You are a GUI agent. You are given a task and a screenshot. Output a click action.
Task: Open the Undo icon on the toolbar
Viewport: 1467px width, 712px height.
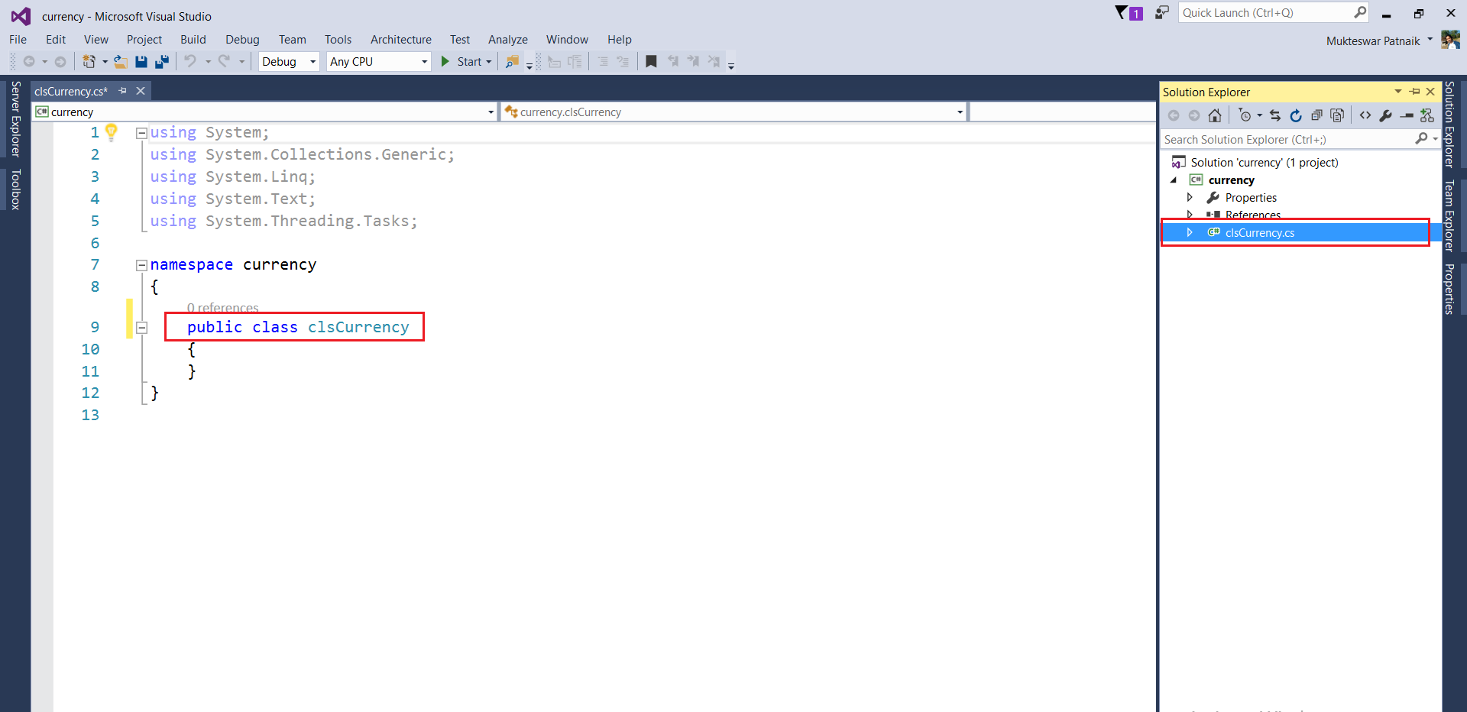click(x=190, y=62)
